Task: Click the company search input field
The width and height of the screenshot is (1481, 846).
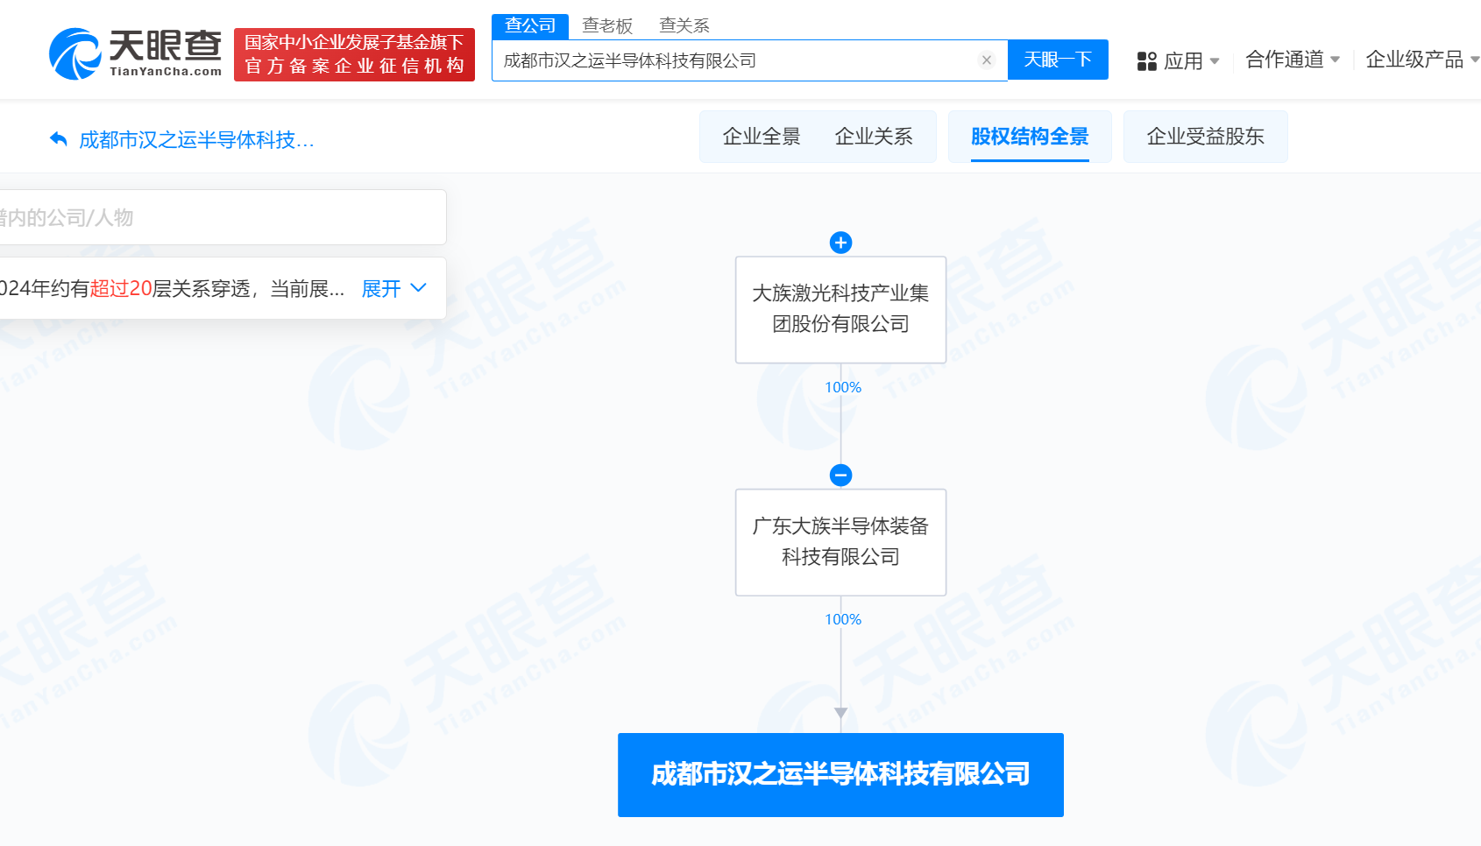Action: pos(736,60)
